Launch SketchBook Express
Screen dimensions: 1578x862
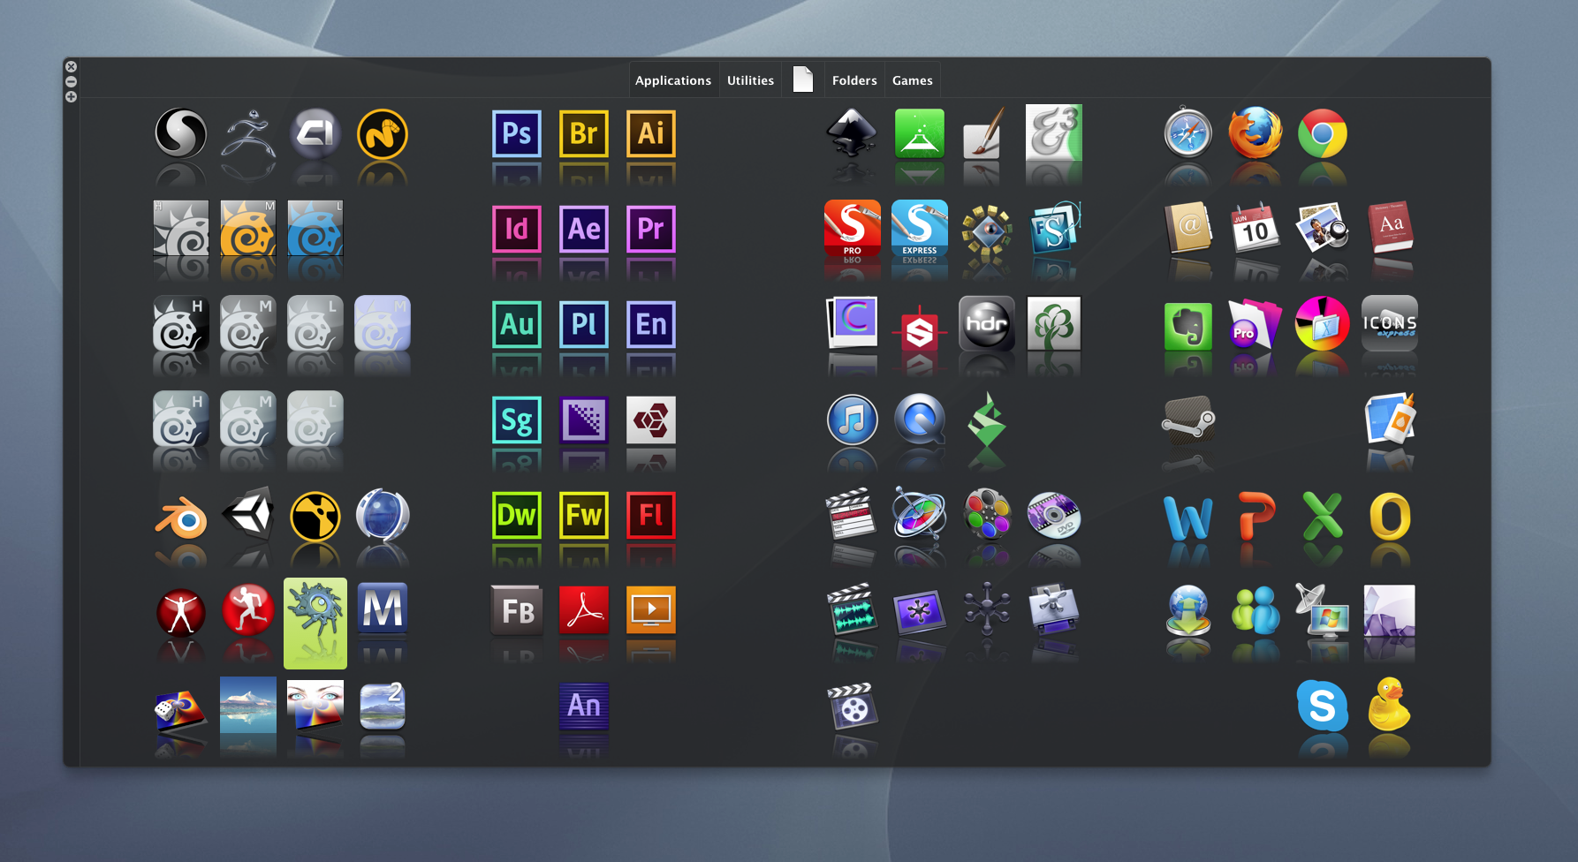tap(919, 229)
